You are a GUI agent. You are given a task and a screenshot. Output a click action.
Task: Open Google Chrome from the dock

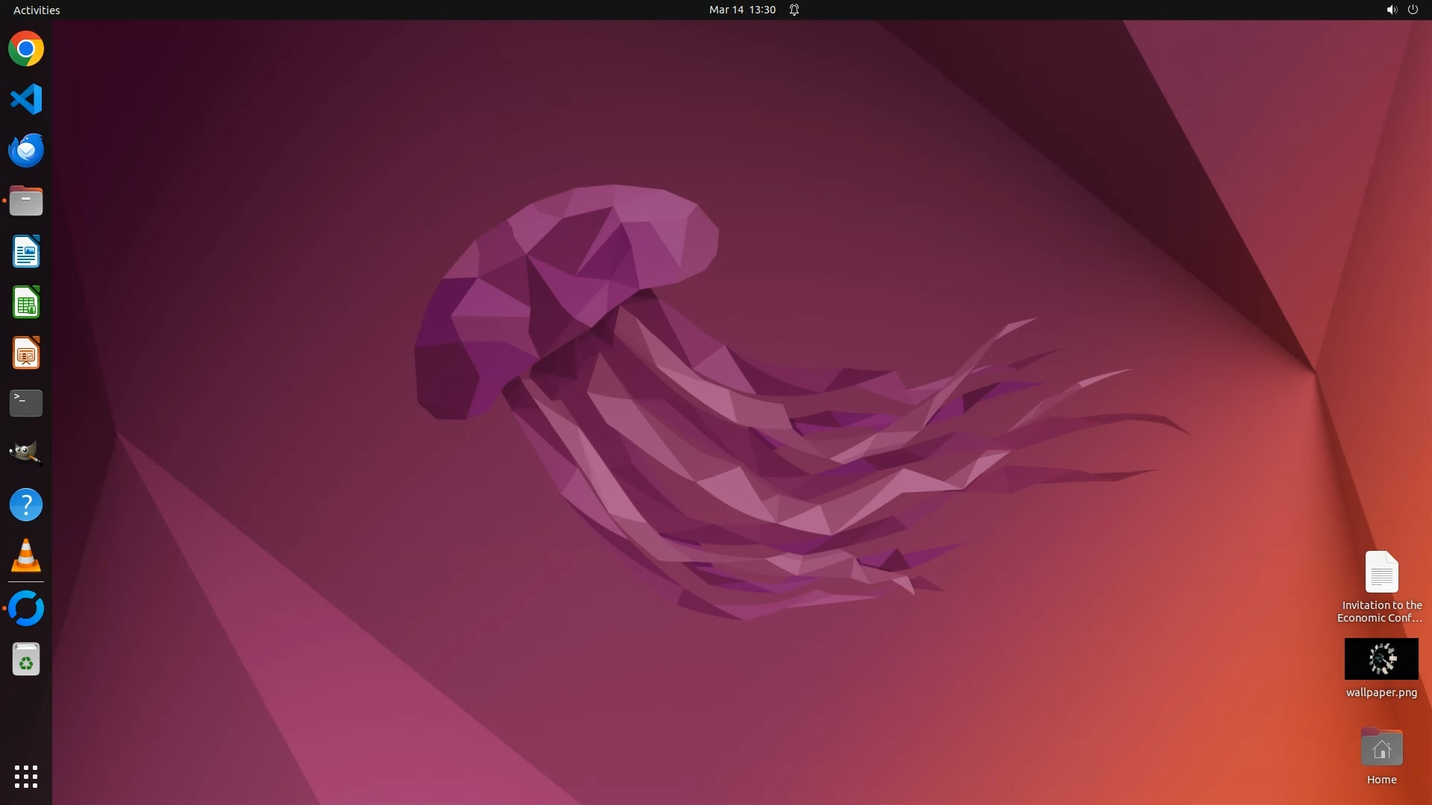click(x=26, y=49)
